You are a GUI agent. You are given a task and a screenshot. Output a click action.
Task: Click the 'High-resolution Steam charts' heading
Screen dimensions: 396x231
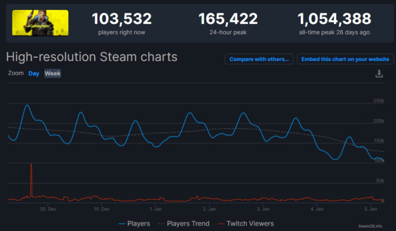point(92,57)
